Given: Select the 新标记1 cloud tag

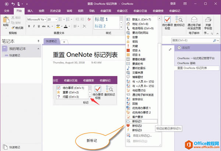Looking at the screenshot, I should (x=141, y=121).
